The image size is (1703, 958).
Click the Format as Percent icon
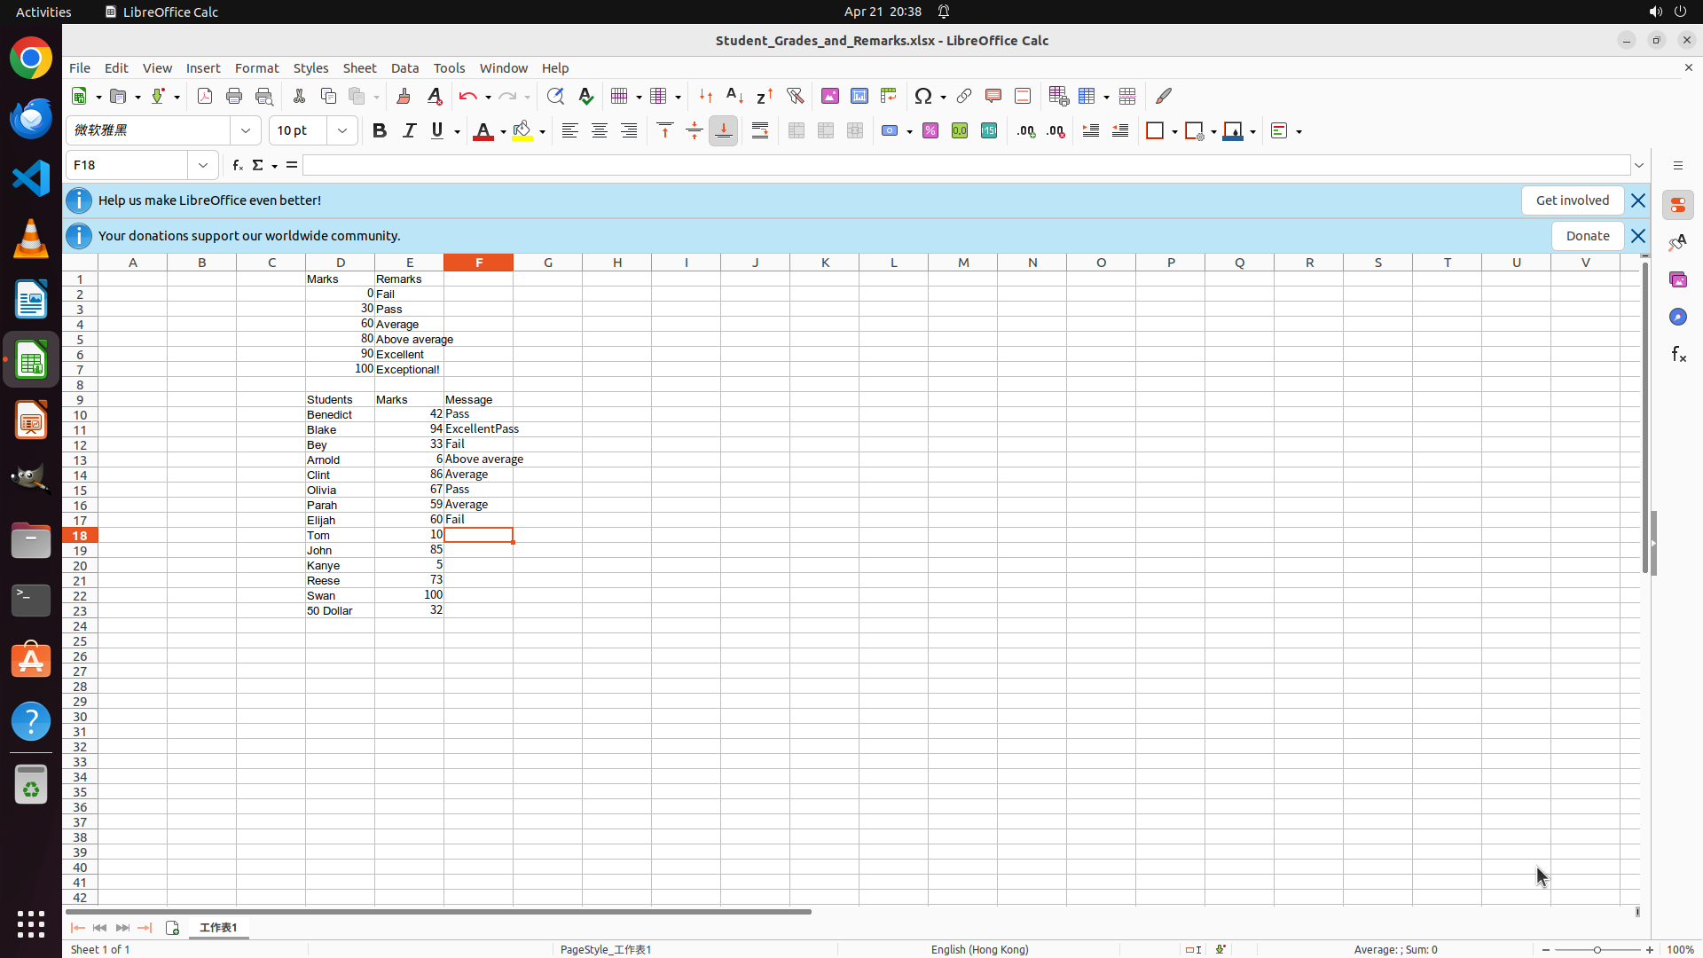coord(930,131)
